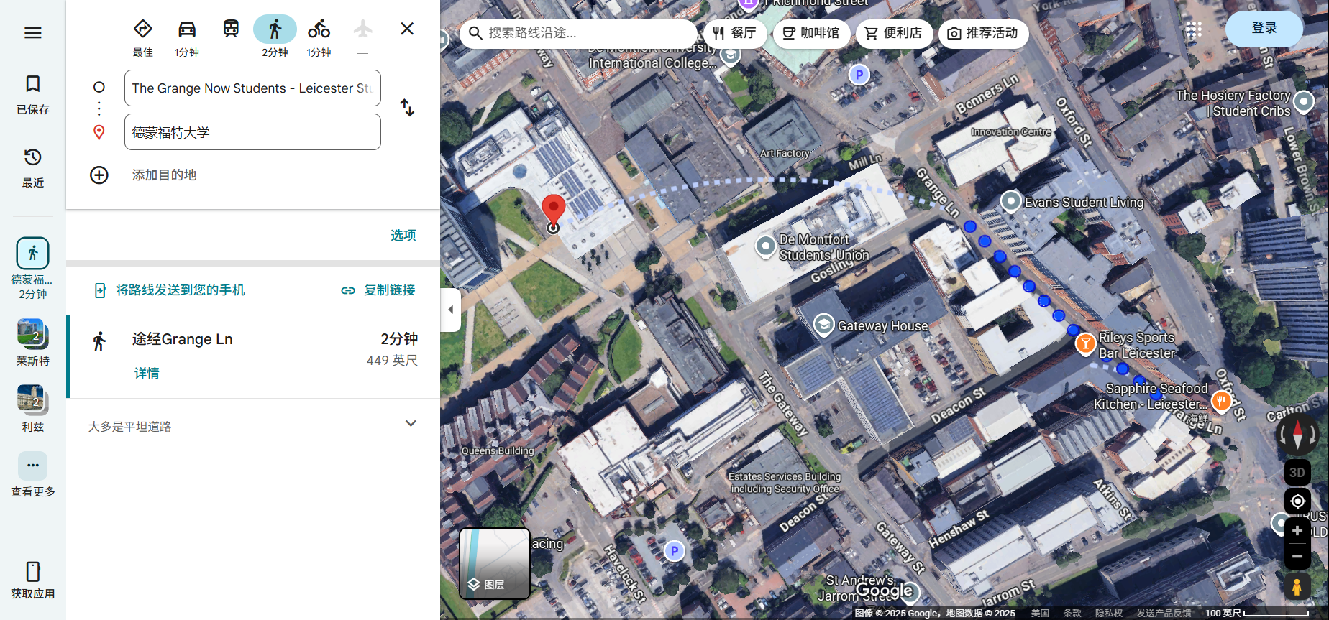Select driving travel mode
This screenshot has width=1329, height=620.
coord(187,29)
